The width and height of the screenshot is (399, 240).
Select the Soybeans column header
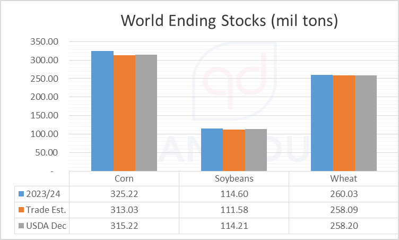point(233,178)
